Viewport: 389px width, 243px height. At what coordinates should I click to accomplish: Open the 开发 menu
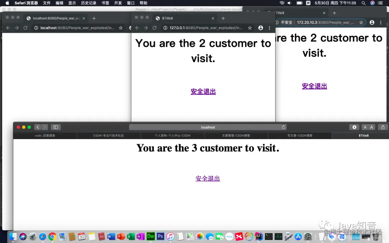click(118, 3)
